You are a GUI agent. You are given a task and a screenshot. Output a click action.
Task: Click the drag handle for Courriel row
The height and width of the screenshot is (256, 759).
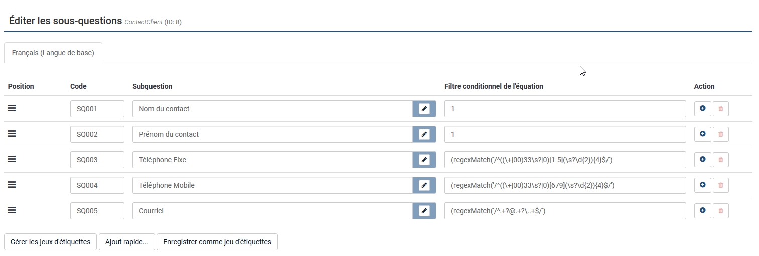(12, 210)
